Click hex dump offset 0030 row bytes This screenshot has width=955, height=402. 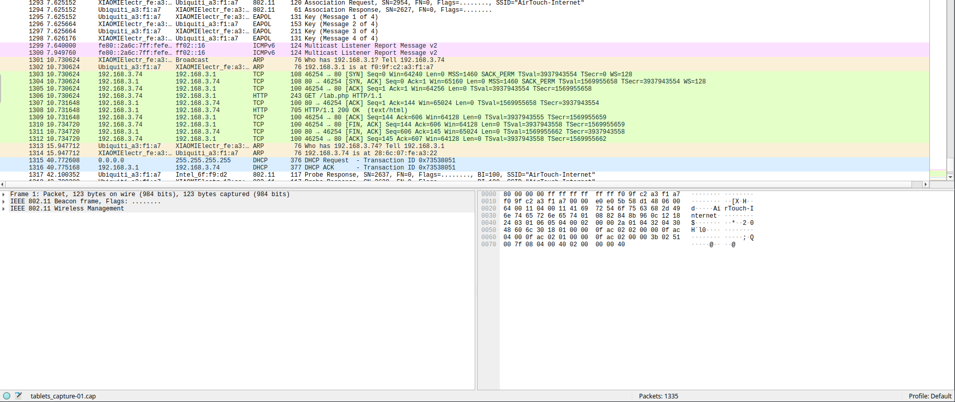[x=591, y=216]
